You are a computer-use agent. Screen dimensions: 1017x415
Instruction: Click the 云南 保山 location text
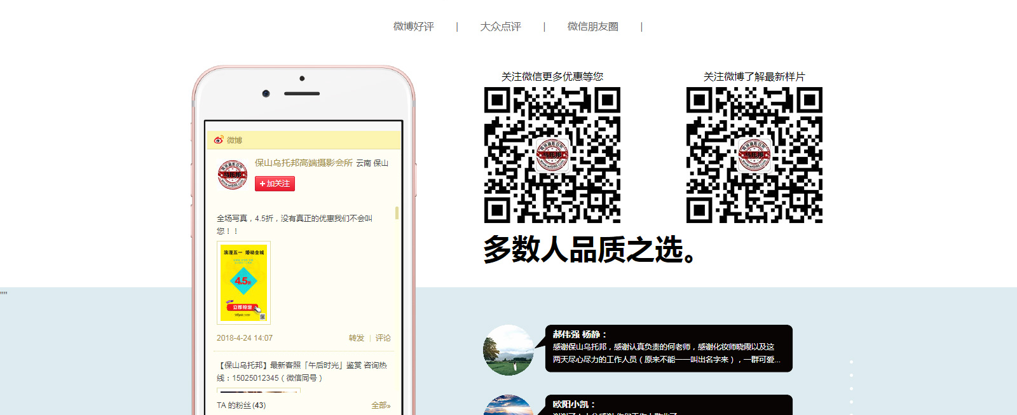click(372, 163)
